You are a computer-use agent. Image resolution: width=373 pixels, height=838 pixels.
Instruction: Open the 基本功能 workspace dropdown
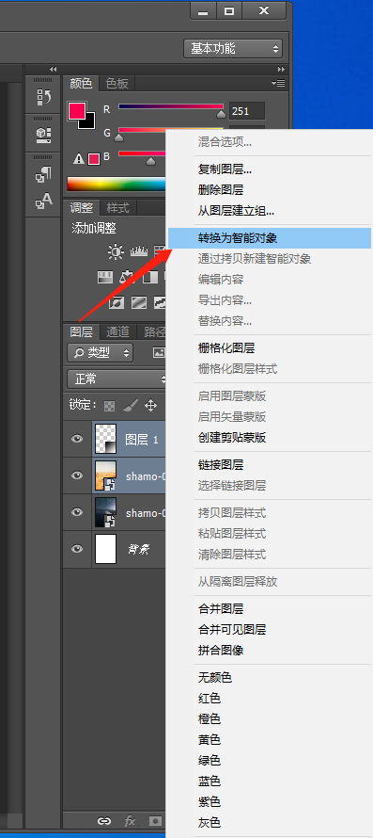(233, 49)
